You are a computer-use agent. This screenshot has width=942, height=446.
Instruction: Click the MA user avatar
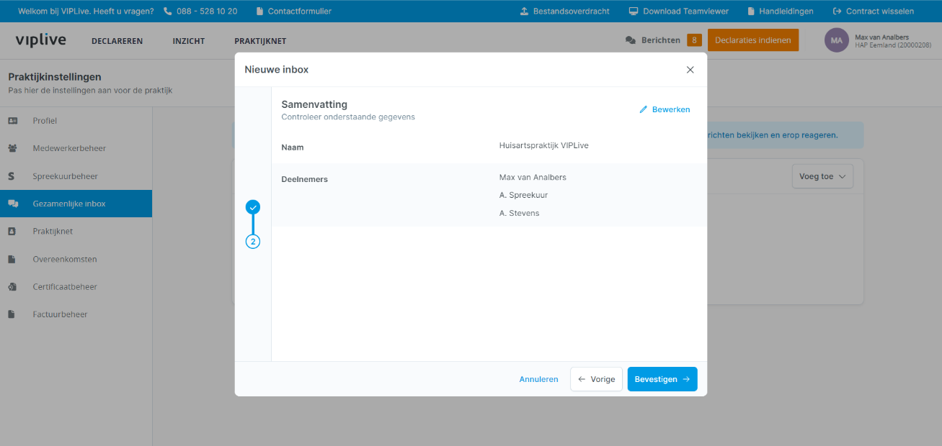click(836, 40)
